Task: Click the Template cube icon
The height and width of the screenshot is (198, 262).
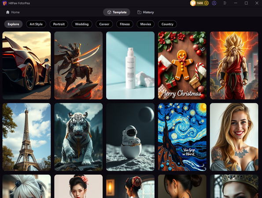Action: coord(109,12)
